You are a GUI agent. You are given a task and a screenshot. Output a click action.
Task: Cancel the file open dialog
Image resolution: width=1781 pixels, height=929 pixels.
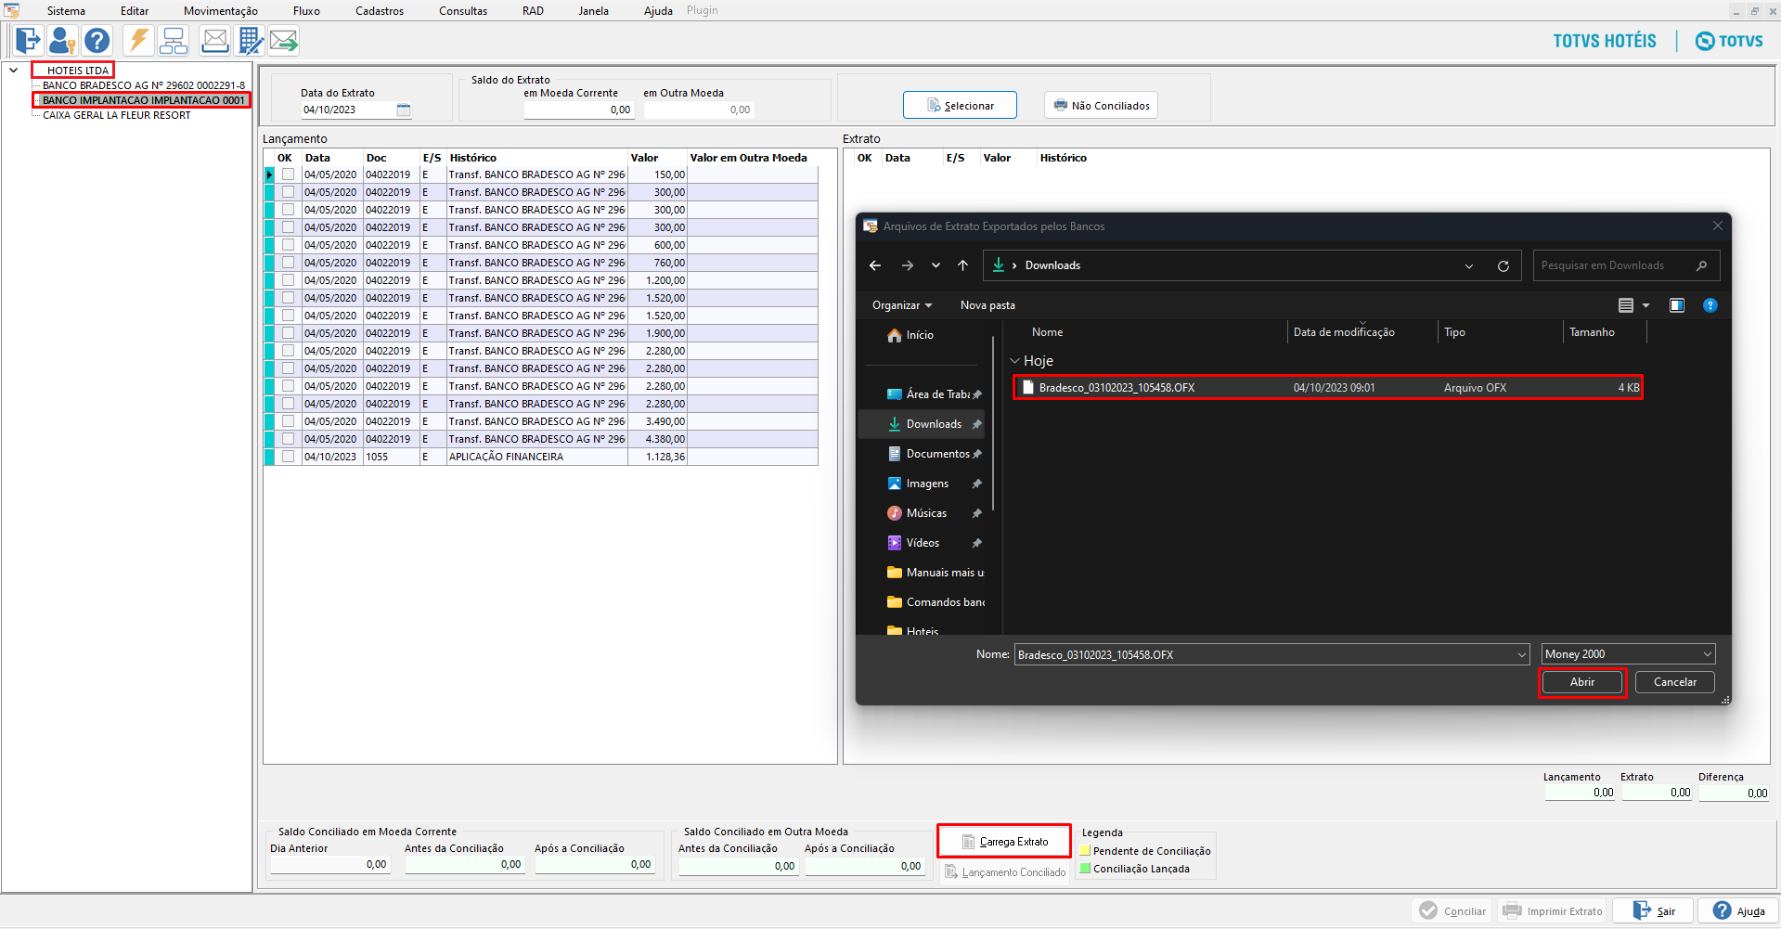[1675, 682]
